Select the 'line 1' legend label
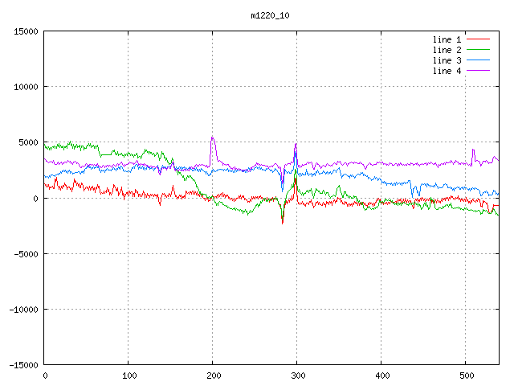 [447, 39]
